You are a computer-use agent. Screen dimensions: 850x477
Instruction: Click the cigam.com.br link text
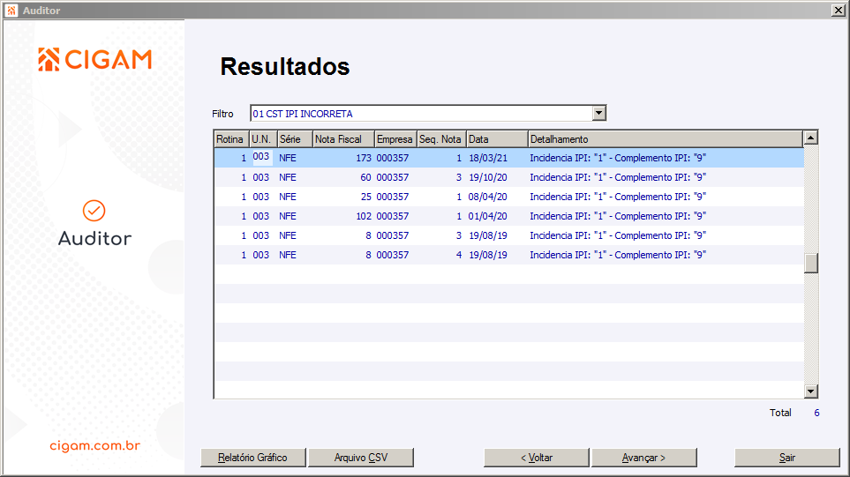94,445
